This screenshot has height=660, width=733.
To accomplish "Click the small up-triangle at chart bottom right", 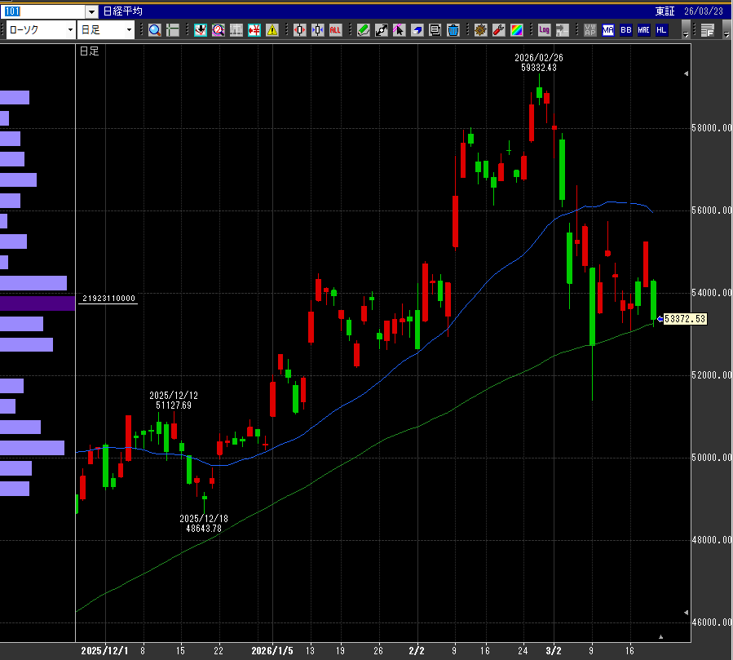I will coord(661,636).
